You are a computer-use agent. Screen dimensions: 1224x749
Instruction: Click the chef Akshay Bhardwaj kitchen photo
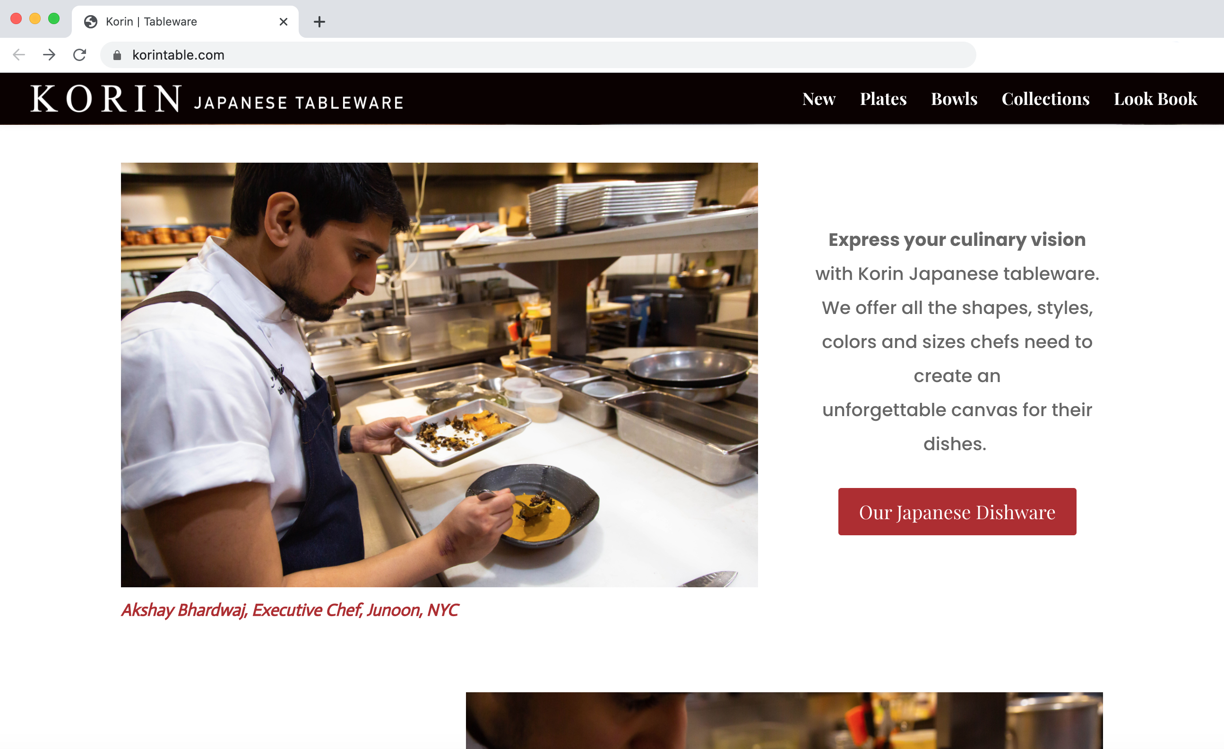439,375
